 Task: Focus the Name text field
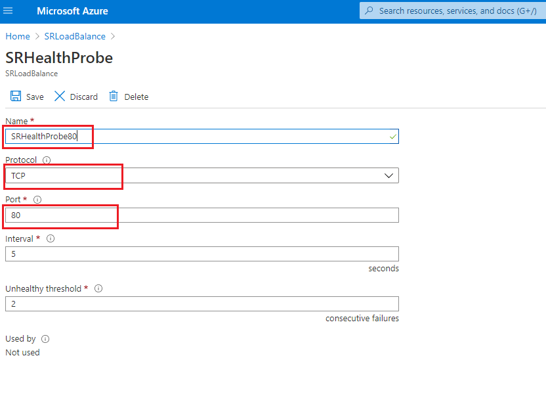[197, 137]
